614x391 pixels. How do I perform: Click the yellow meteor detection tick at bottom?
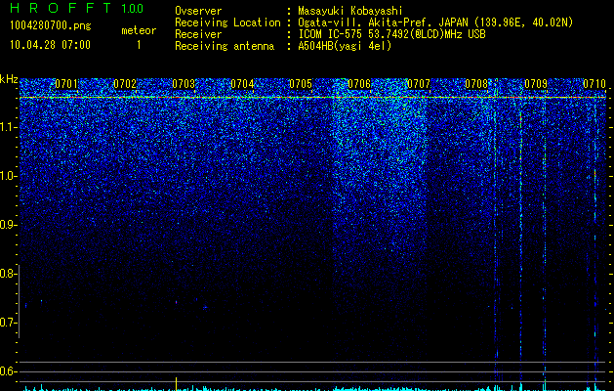pyautogui.click(x=177, y=384)
